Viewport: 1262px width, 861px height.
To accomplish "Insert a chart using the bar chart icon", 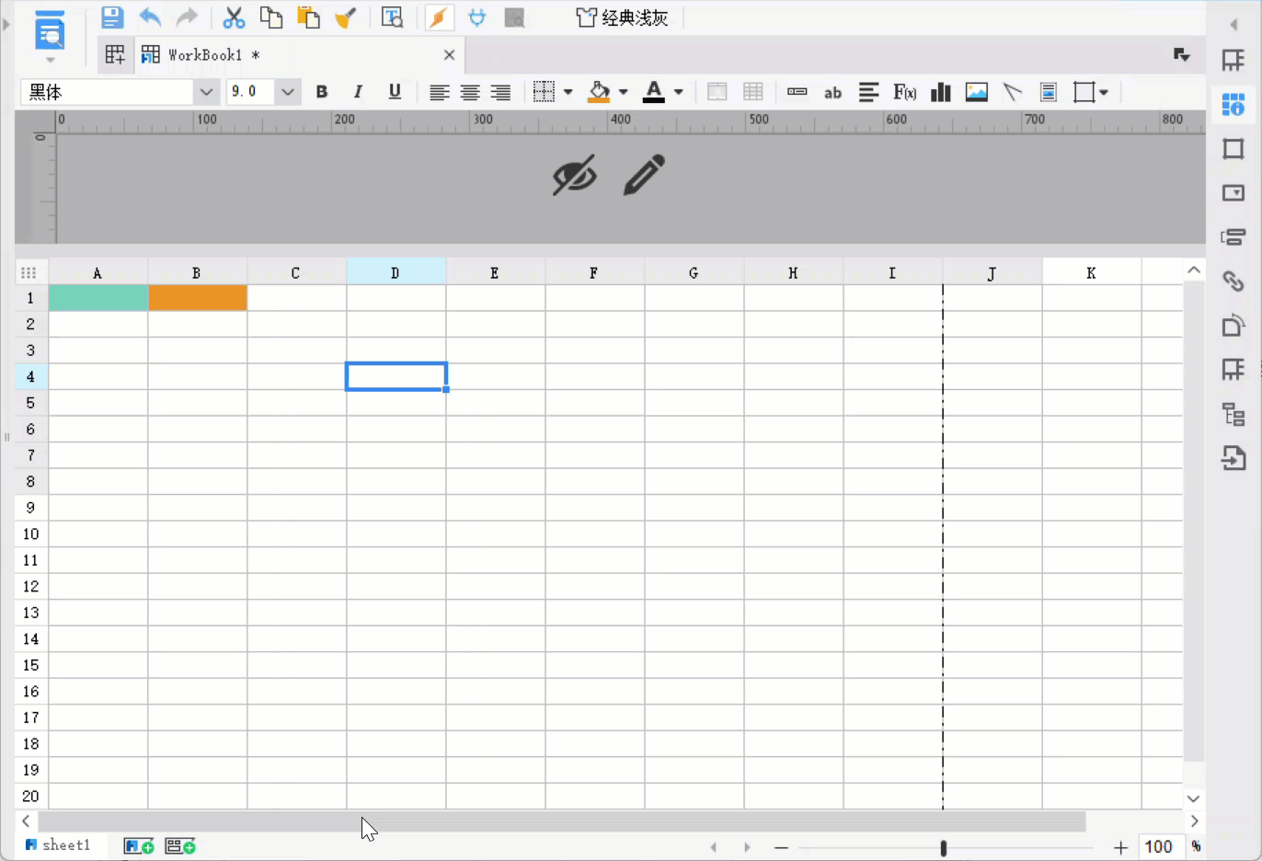I will (941, 92).
